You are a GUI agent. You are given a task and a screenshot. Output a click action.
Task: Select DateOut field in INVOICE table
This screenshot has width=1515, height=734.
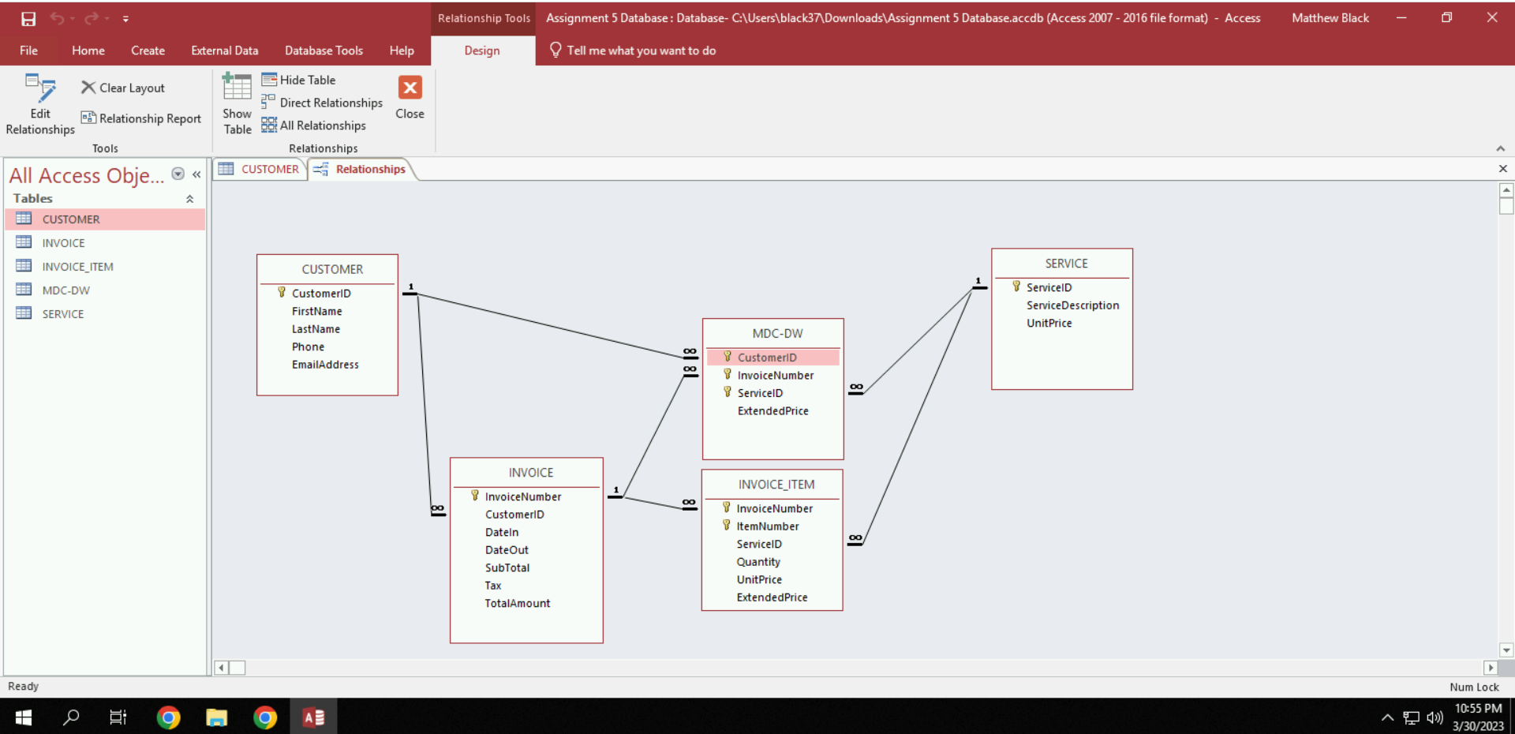tap(507, 550)
